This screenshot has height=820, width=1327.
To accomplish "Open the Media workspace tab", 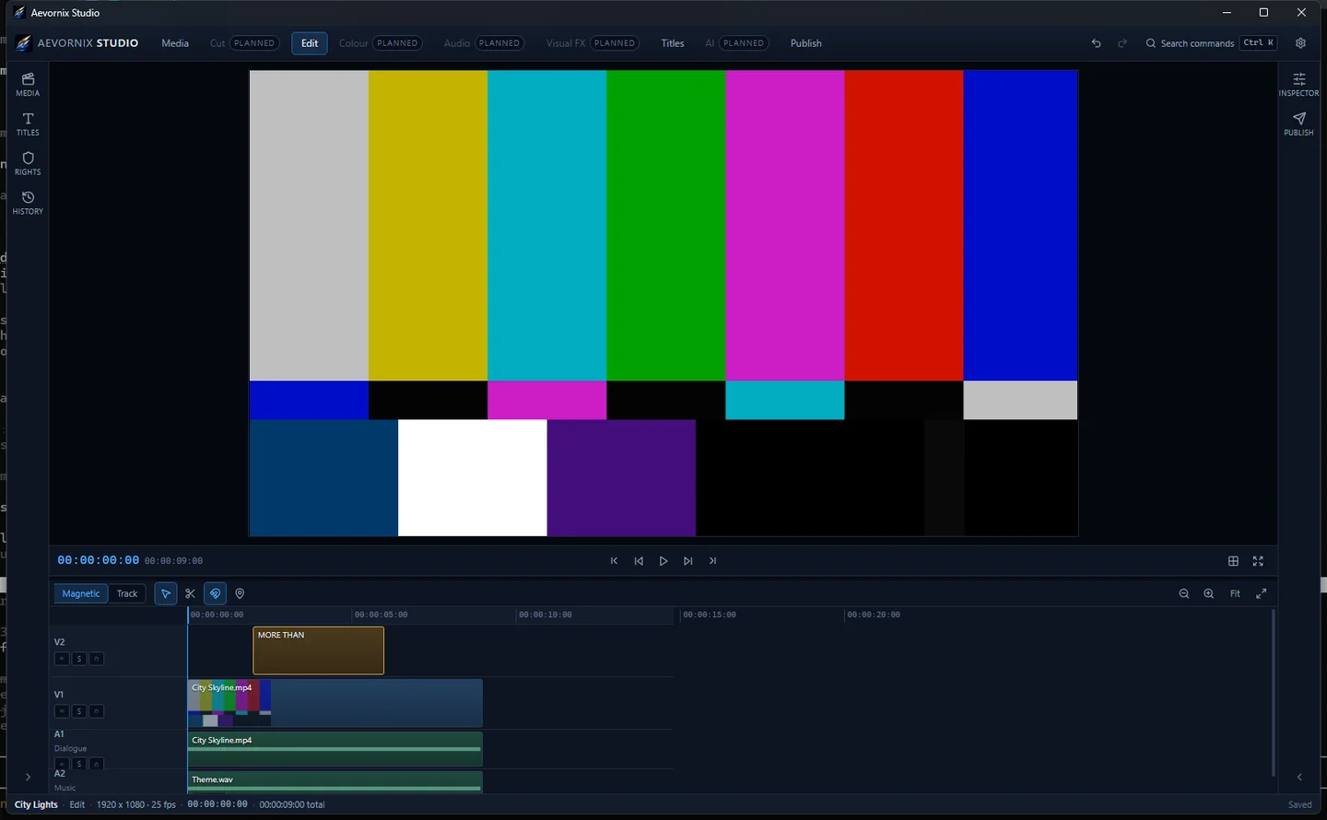I will click(175, 43).
